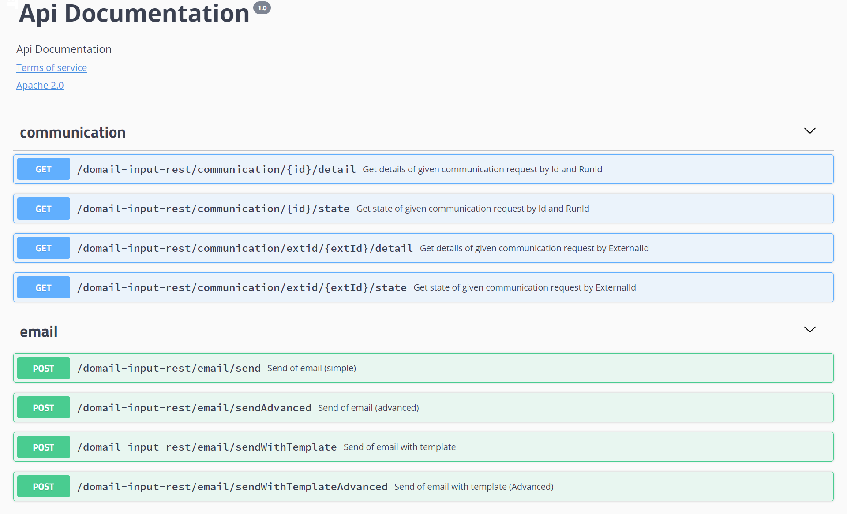Expand path /domail-input-rest/email/sendAdvanced
Viewport: 847px width, 514px height.
pyautogui.click(x=195, y=408)
